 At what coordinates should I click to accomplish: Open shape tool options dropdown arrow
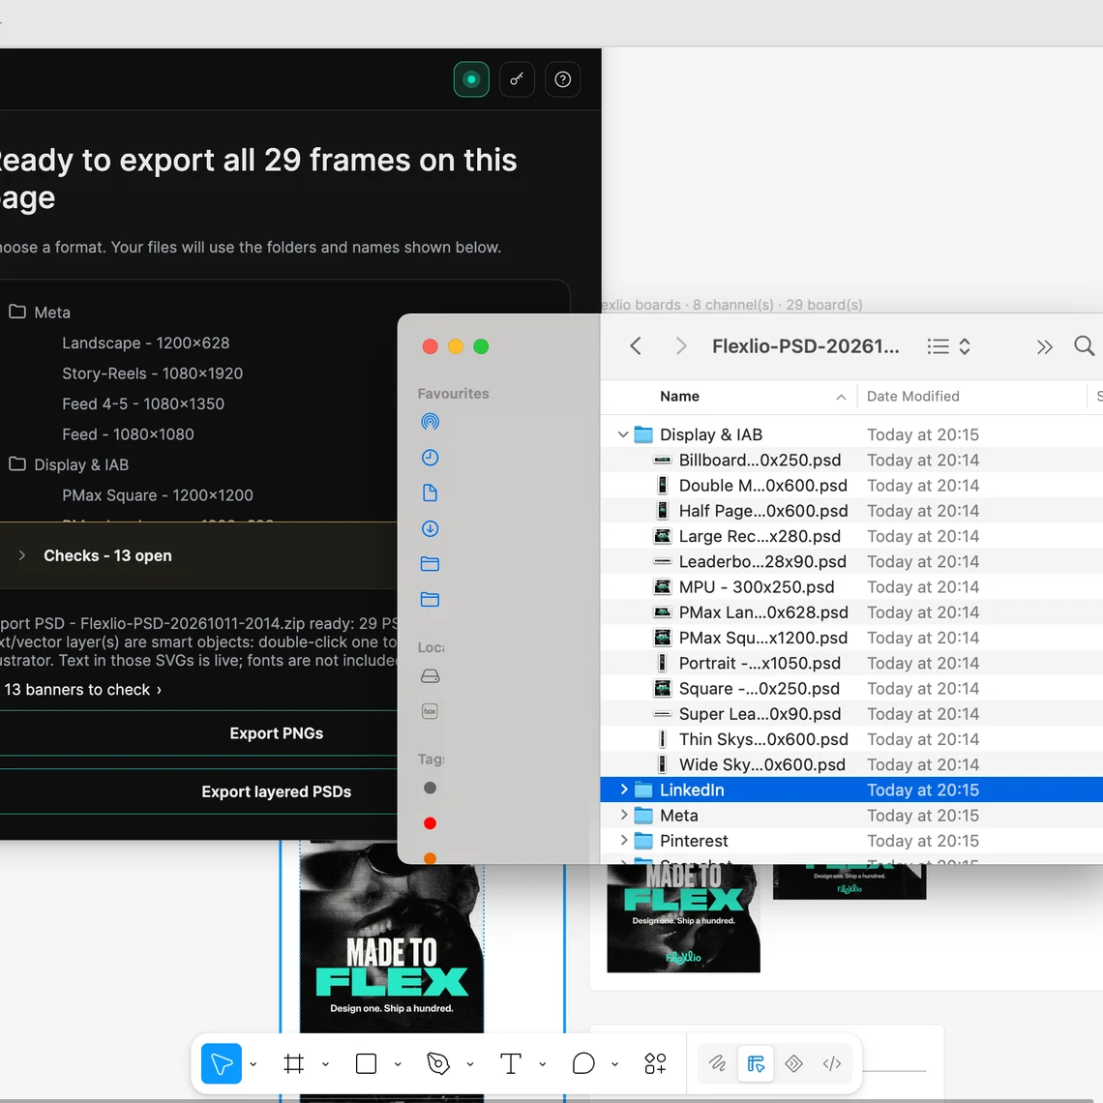(x=398, y=1064)
